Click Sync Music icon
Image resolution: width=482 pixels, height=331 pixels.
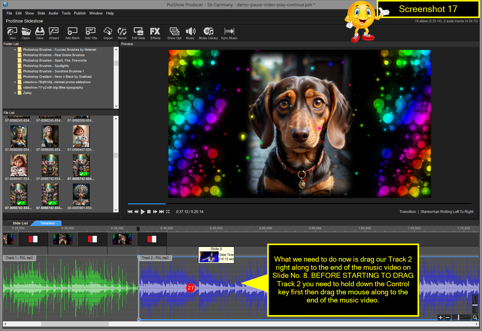coord(229,33)
